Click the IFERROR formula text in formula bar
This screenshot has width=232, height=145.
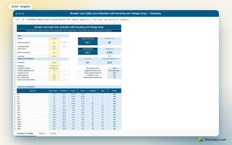78,20
